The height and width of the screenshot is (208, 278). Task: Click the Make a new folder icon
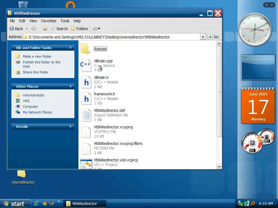pyautogui.click(x=18, y=56)
